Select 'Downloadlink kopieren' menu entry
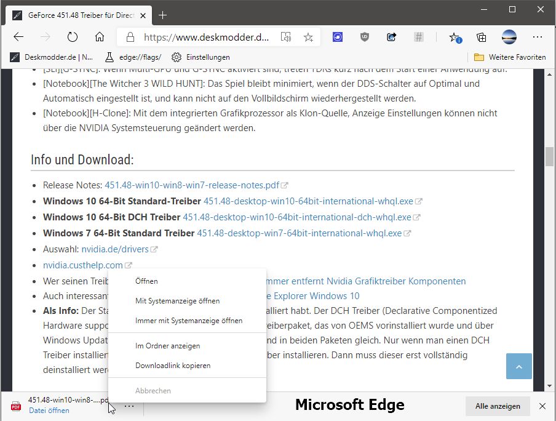Screen dimensions: 556x421 (187, 366)
